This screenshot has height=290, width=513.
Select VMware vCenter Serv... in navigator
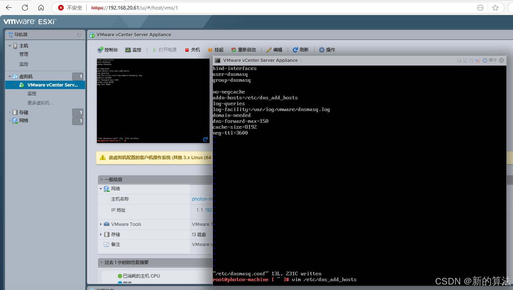pyautogui.click(x=53, y=85)
